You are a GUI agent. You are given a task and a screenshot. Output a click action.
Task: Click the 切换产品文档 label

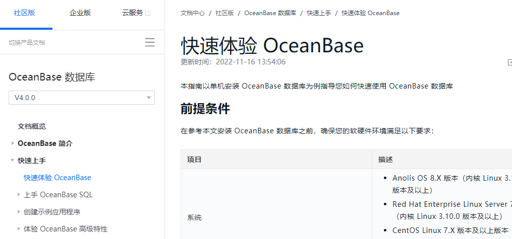click(27, 42)
